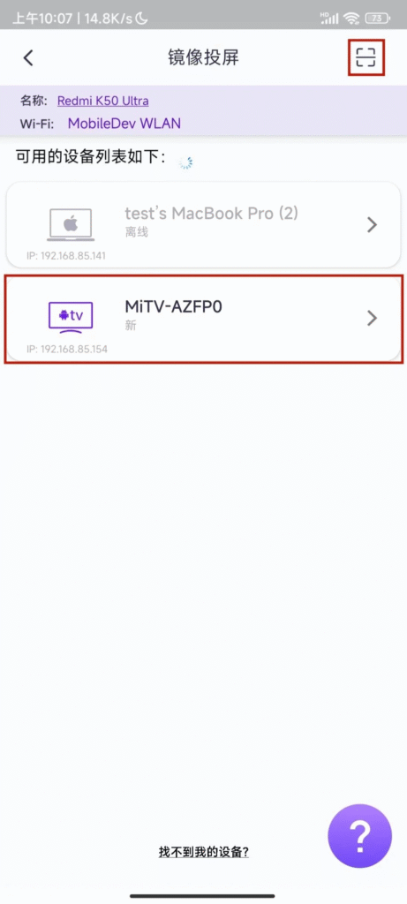
Task: Expand test's MacBook Pro (2) chevron
Action: 373,225
